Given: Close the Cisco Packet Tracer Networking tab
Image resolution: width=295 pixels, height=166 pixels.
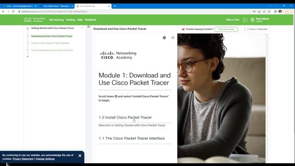Looking at the screenshot, I should tap(72, 6).
